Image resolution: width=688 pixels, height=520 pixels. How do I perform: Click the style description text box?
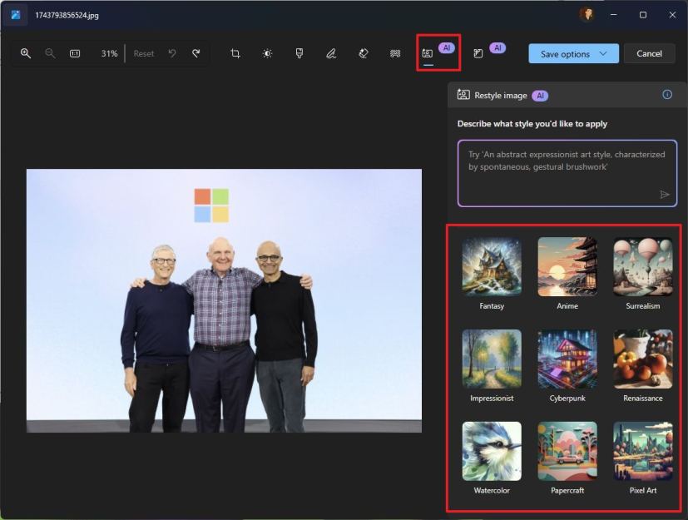tap(567, 172)
